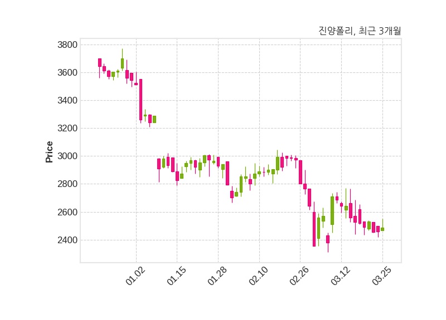The image size is (446, 320).
Task: Click the chart title 진양폴리, 최근 3개월
Action: pos(359,31)
